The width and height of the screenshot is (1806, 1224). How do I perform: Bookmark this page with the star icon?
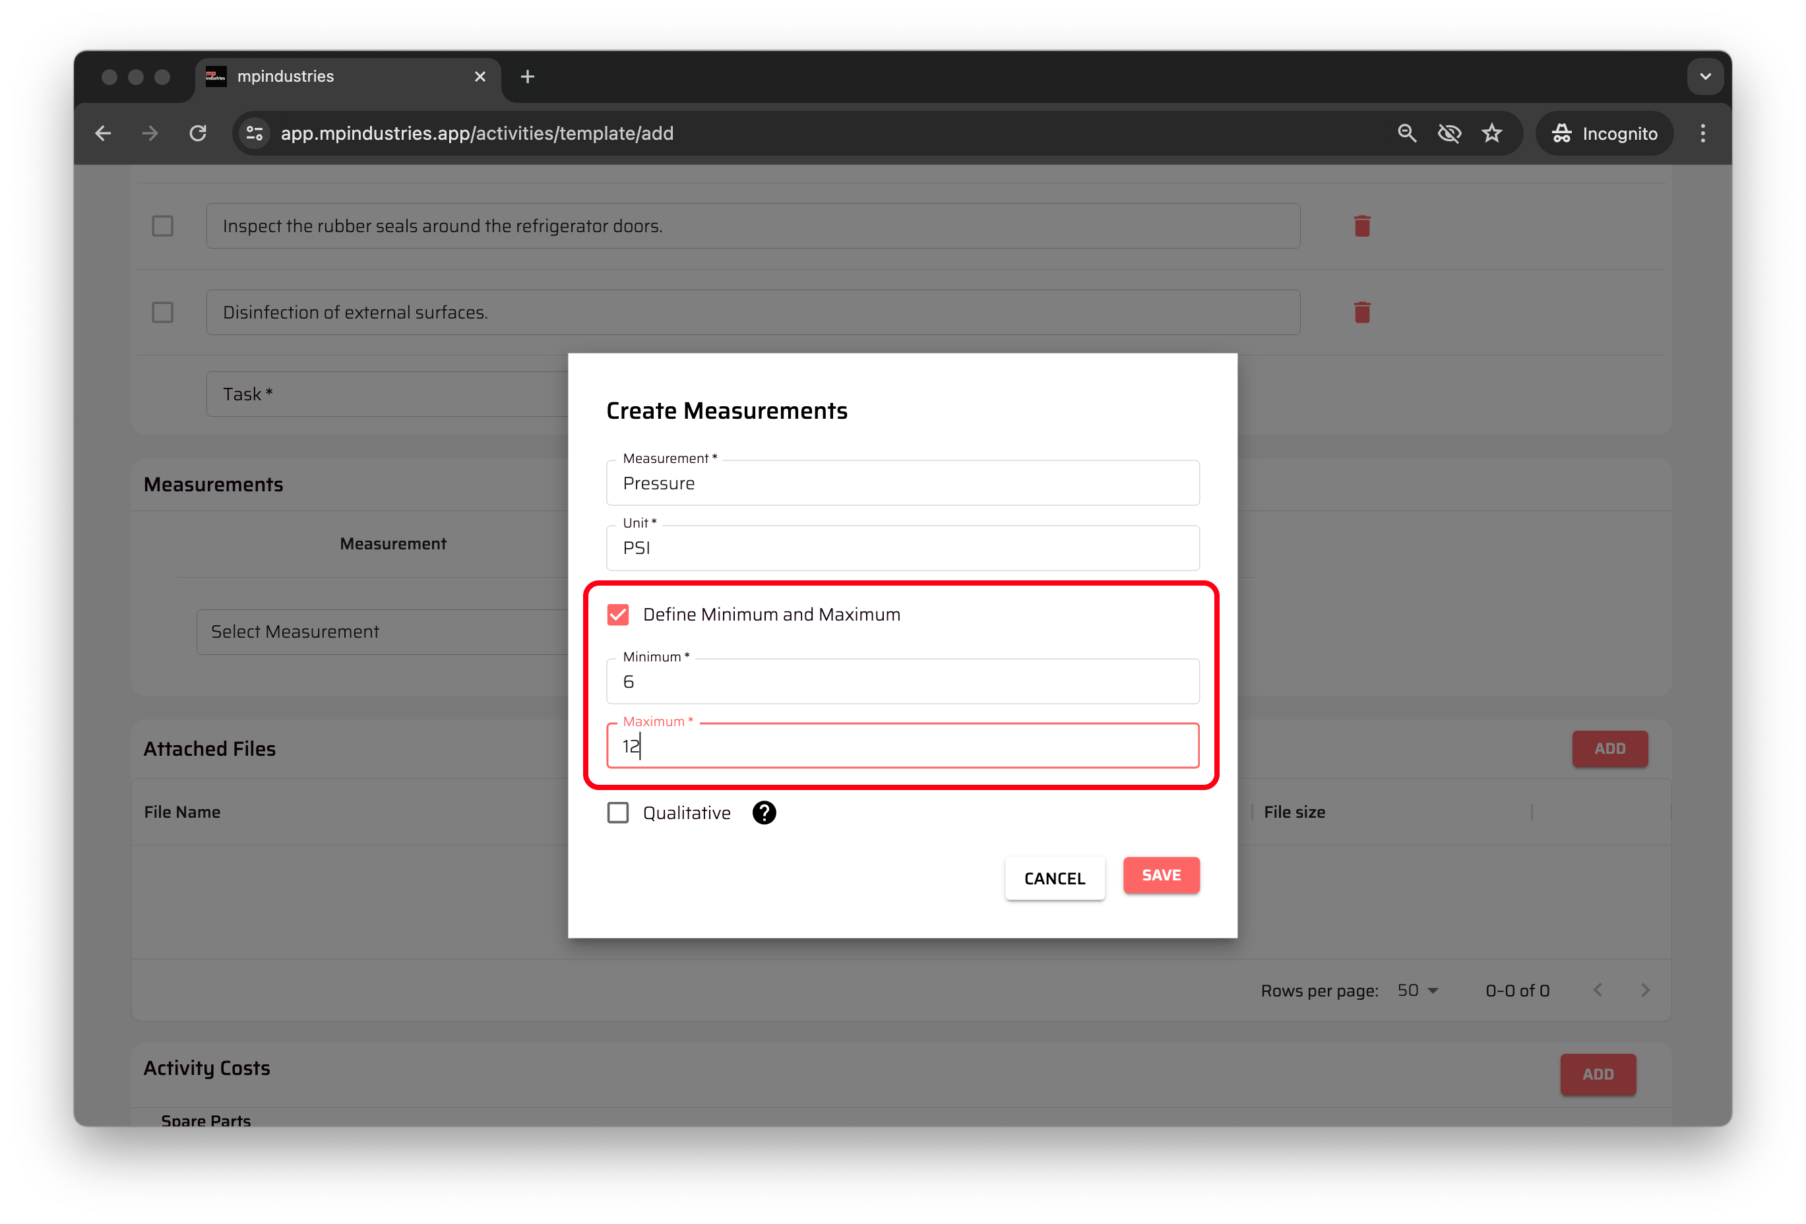(x=1491, y=134)
